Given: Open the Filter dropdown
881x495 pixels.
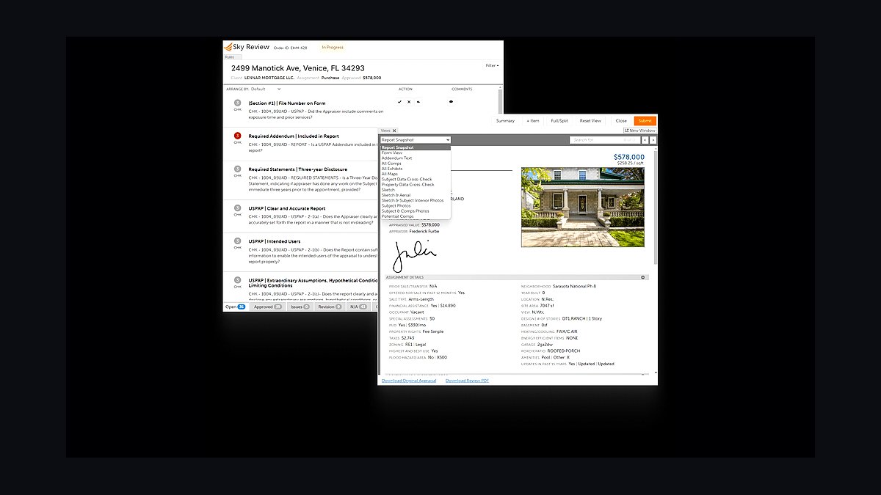Looking at the screenshot, I should click(x=493, y=66).
